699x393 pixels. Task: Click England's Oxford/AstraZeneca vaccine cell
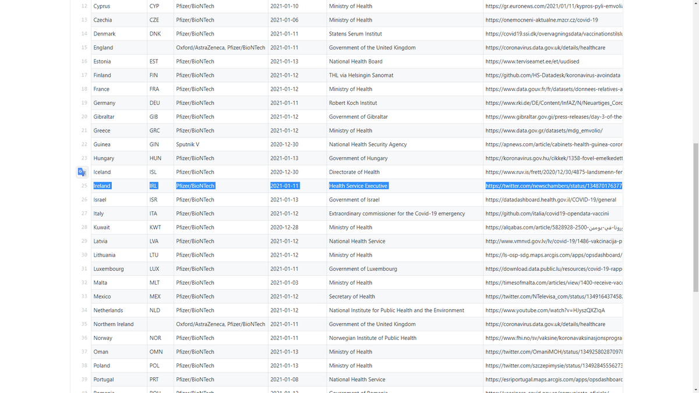pos(221,48)
